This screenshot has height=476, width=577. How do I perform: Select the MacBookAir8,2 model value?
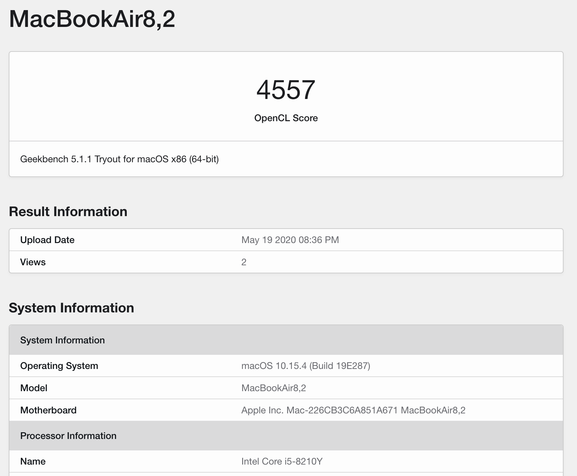tap(274, 388)
